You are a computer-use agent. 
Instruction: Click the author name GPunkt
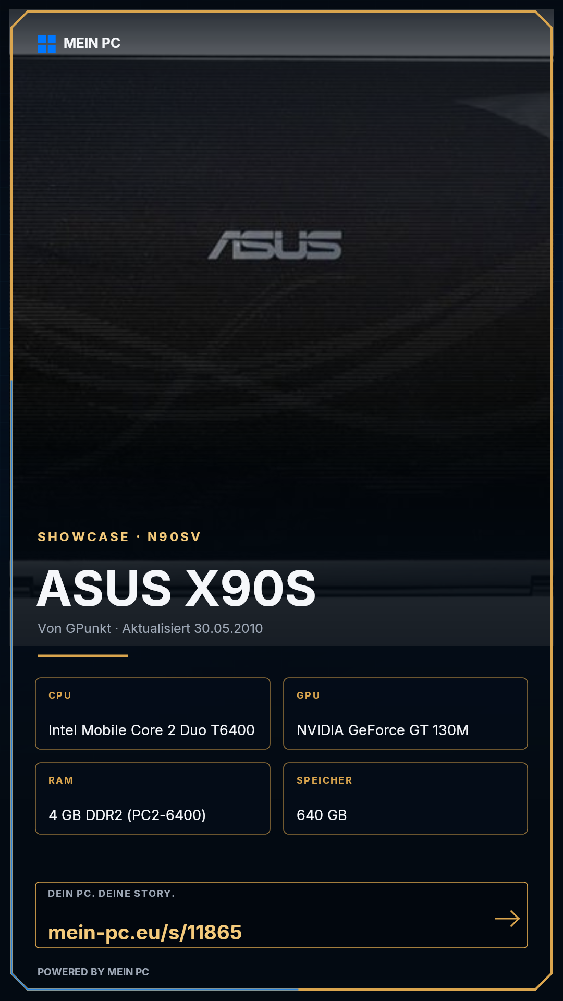pos(89,629)
